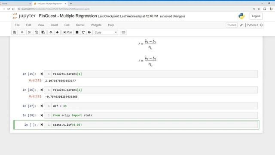The width and height of the screenshot is (275, 155).
Task: Open the cell type Code dropdown
Action: point(106,33)
